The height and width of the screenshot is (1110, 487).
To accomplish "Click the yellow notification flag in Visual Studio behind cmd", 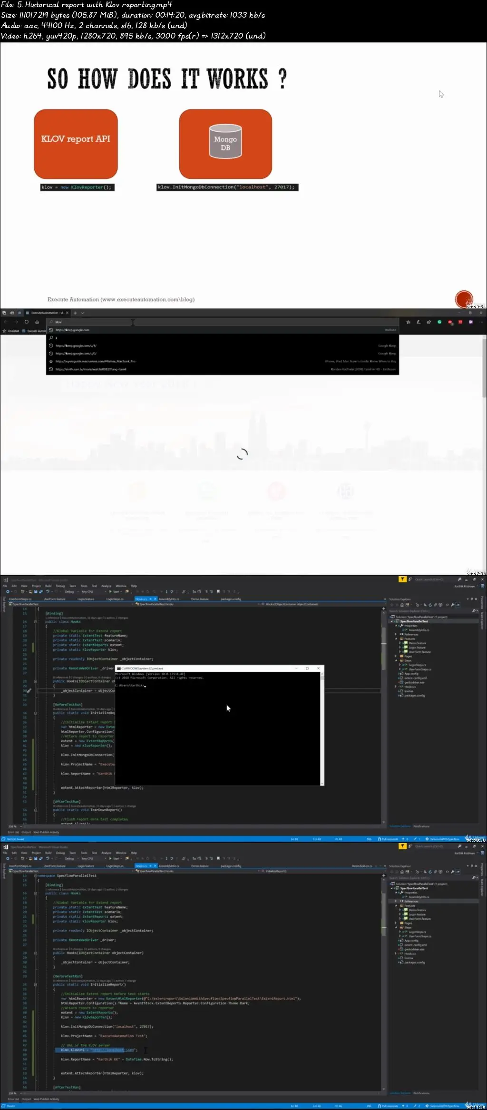I will (x=402, y=579).
